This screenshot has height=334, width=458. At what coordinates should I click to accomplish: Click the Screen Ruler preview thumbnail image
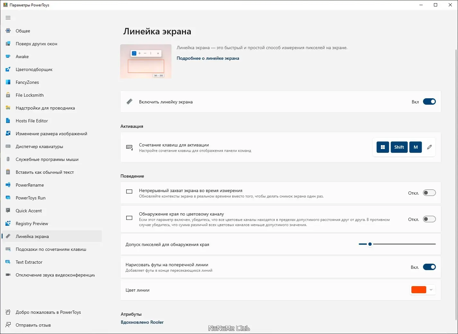tap(146, 61)
